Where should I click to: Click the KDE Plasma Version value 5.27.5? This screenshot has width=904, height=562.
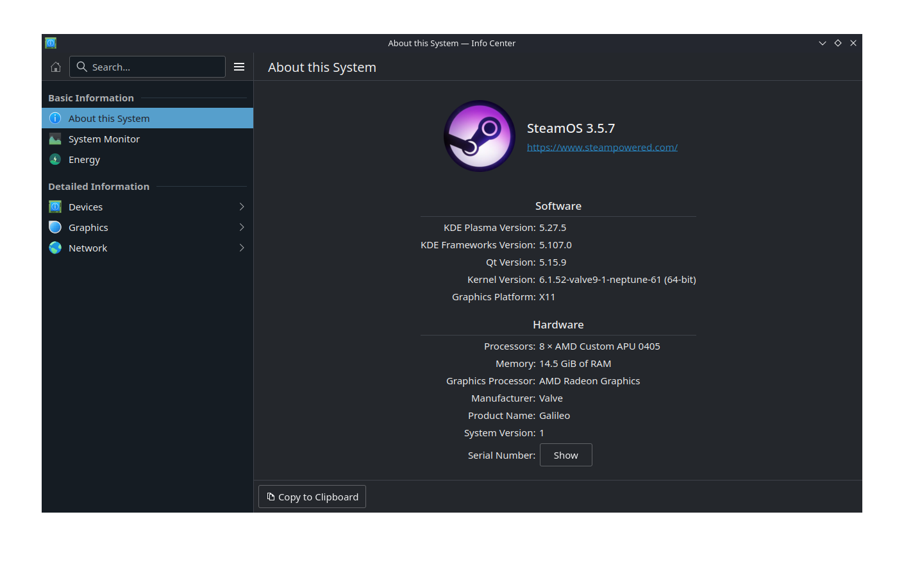(x=553, y=228)
